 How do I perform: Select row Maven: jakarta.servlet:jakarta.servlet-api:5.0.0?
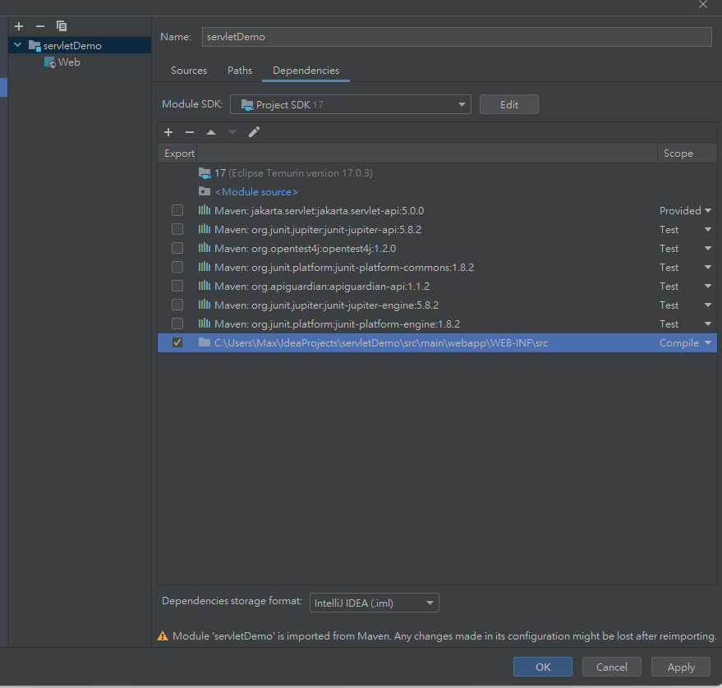coord(437,211)
